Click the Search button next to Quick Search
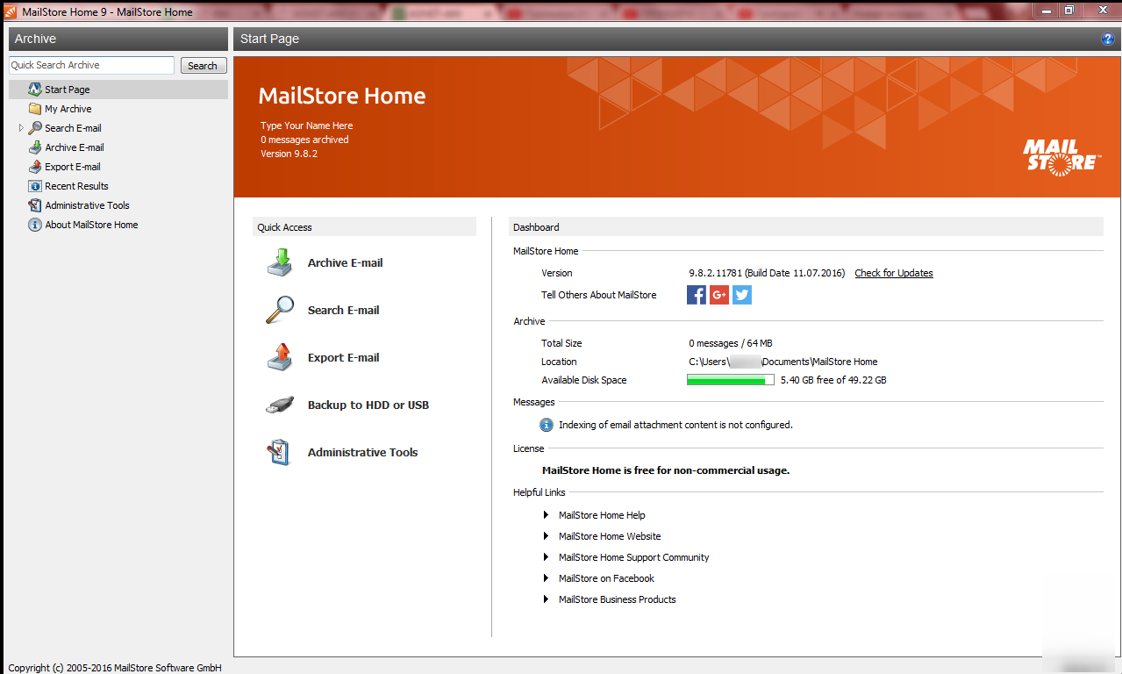Screen dimensions: 1122x674 [203, 66]
